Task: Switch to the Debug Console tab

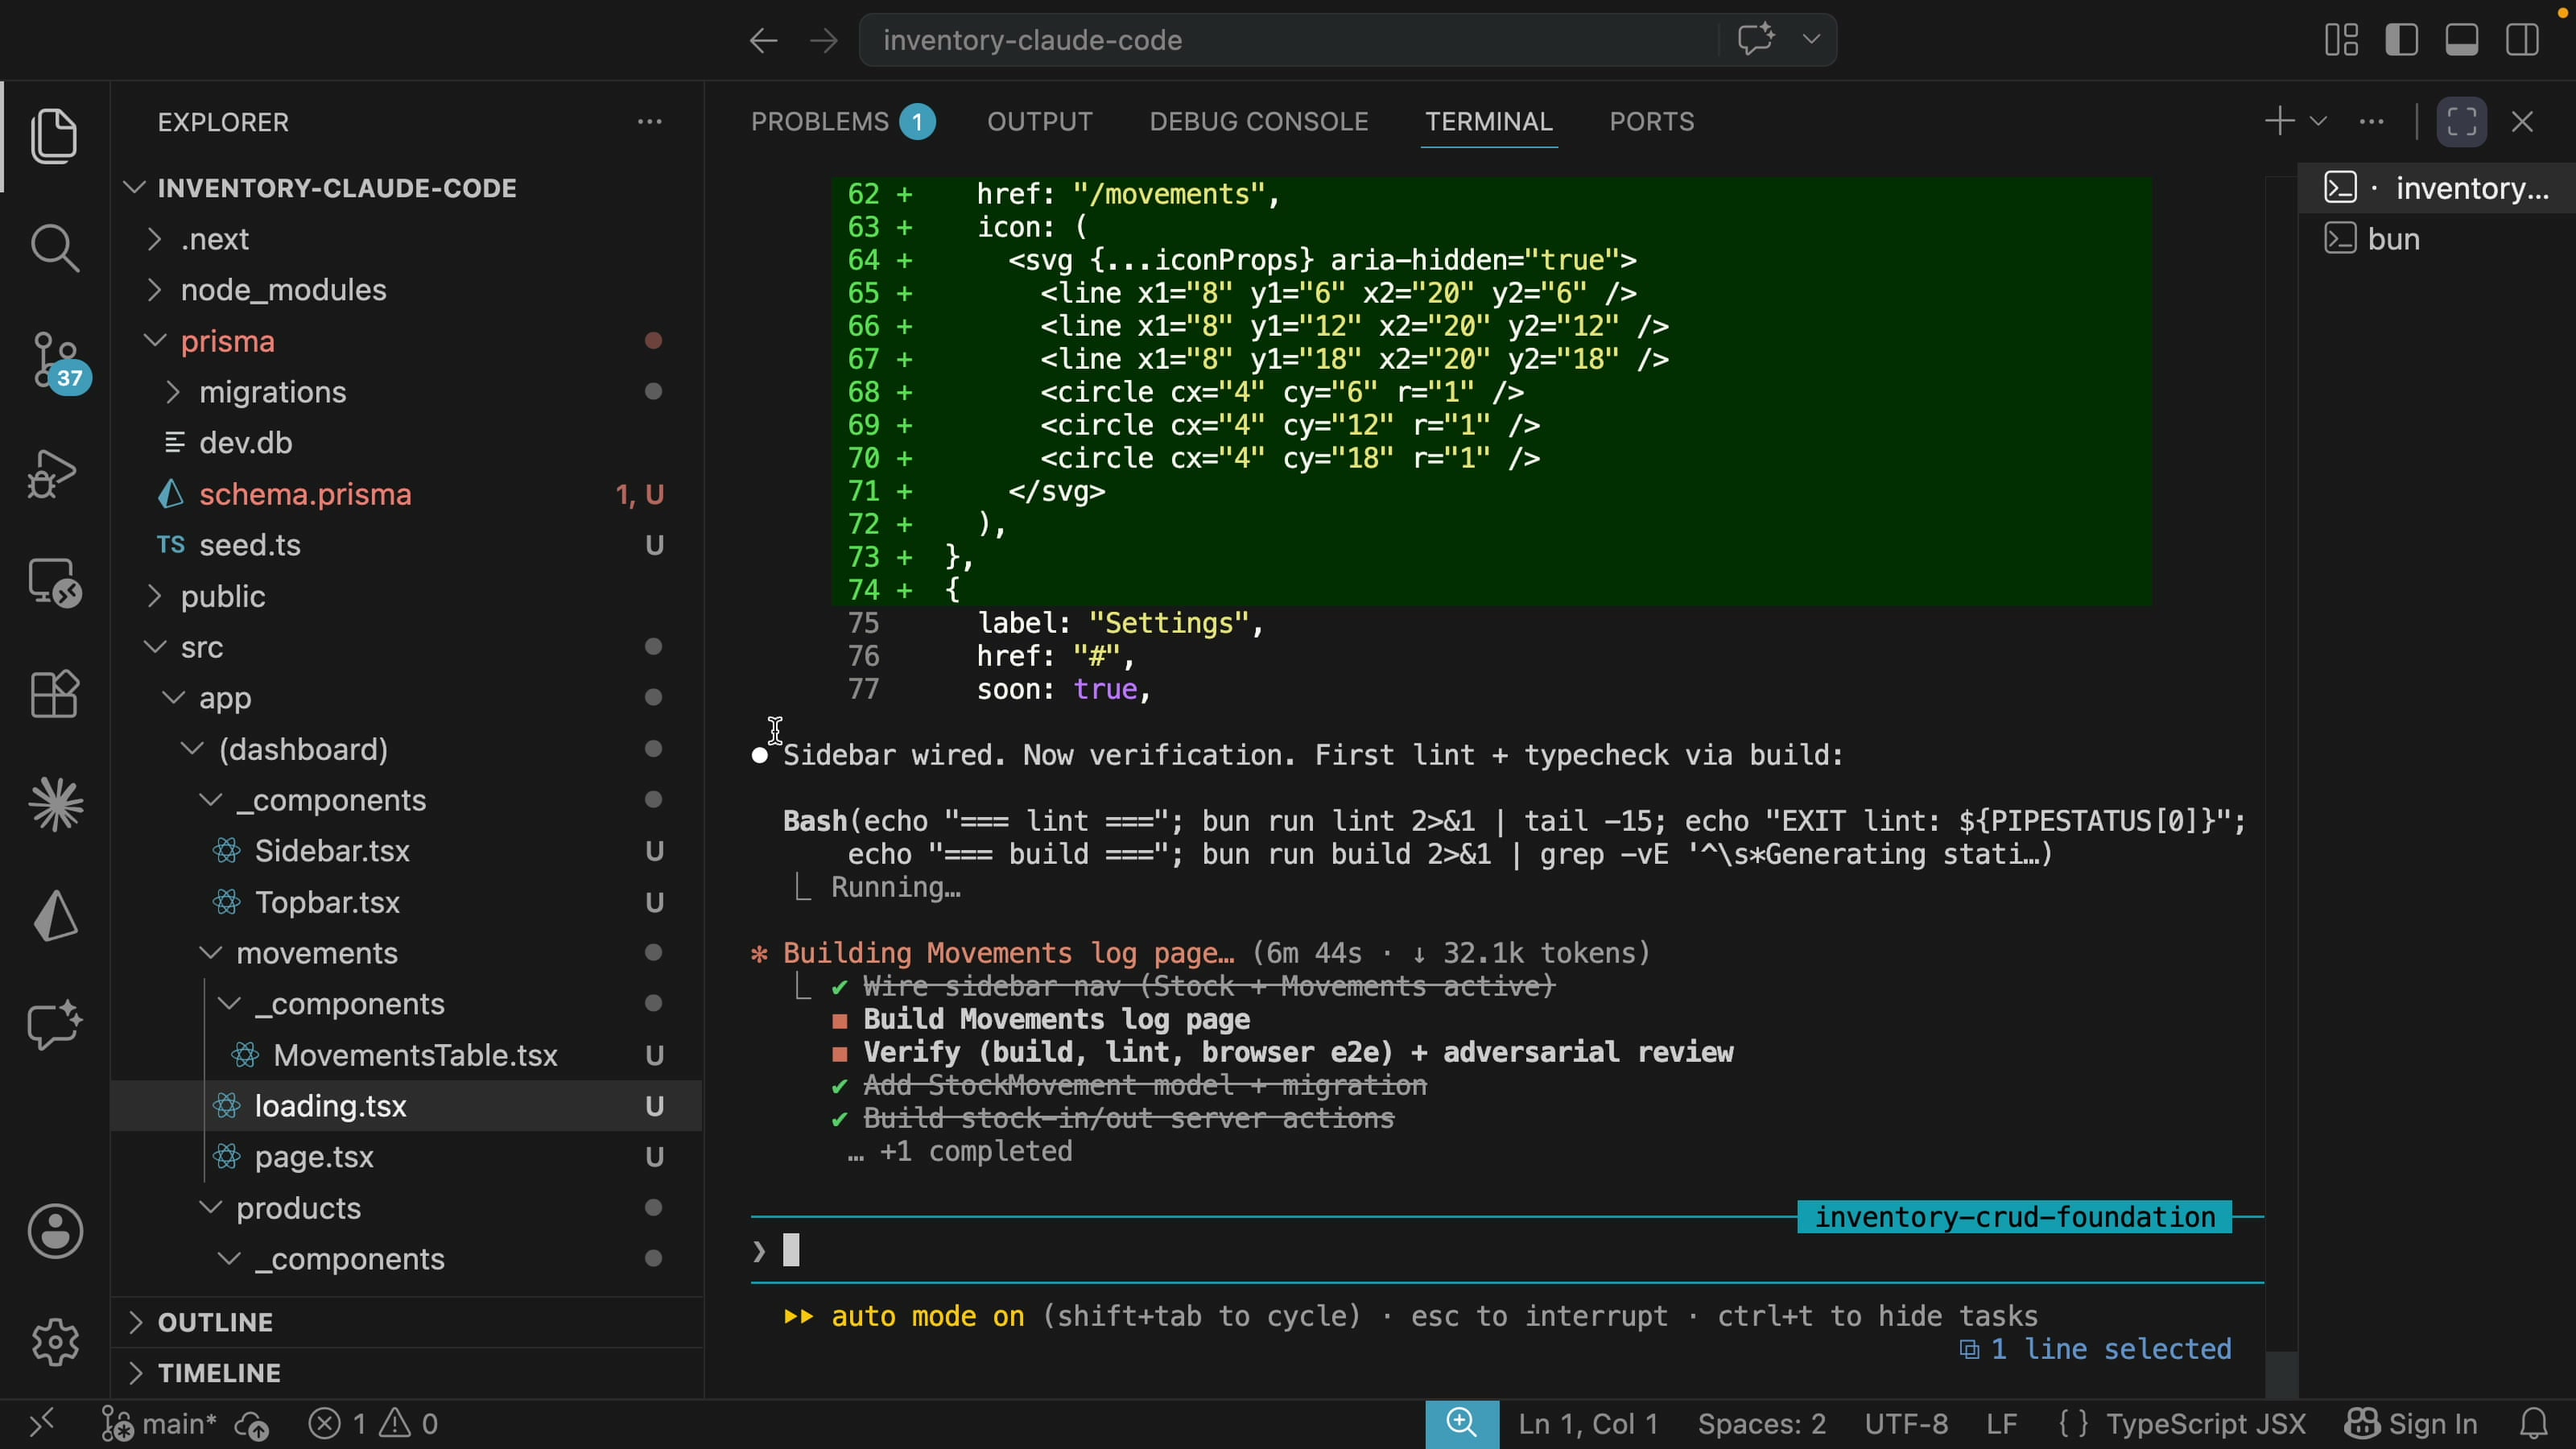Action: (x=1258, y=122)
